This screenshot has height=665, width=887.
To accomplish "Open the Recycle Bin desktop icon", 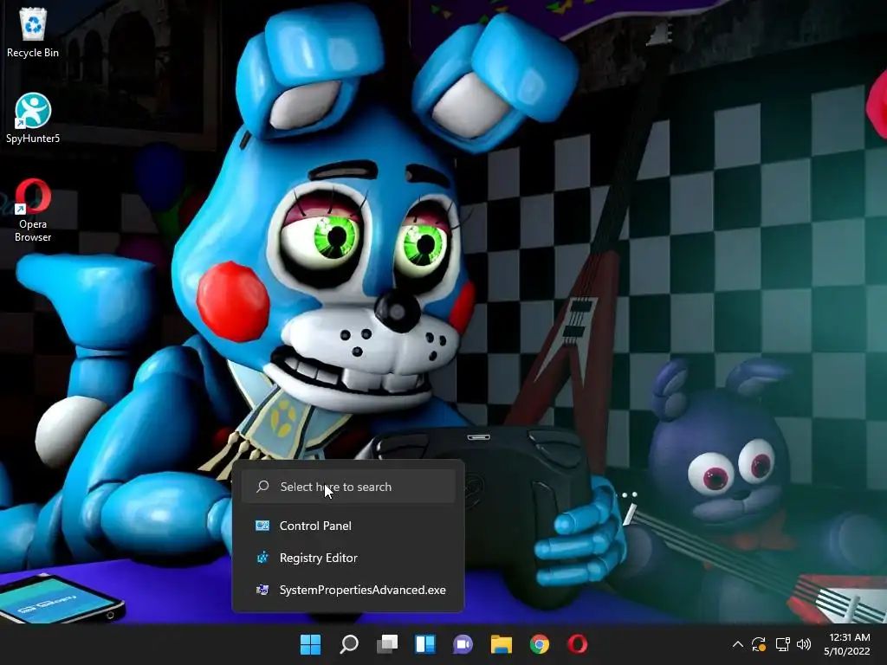I will (33, 33).
